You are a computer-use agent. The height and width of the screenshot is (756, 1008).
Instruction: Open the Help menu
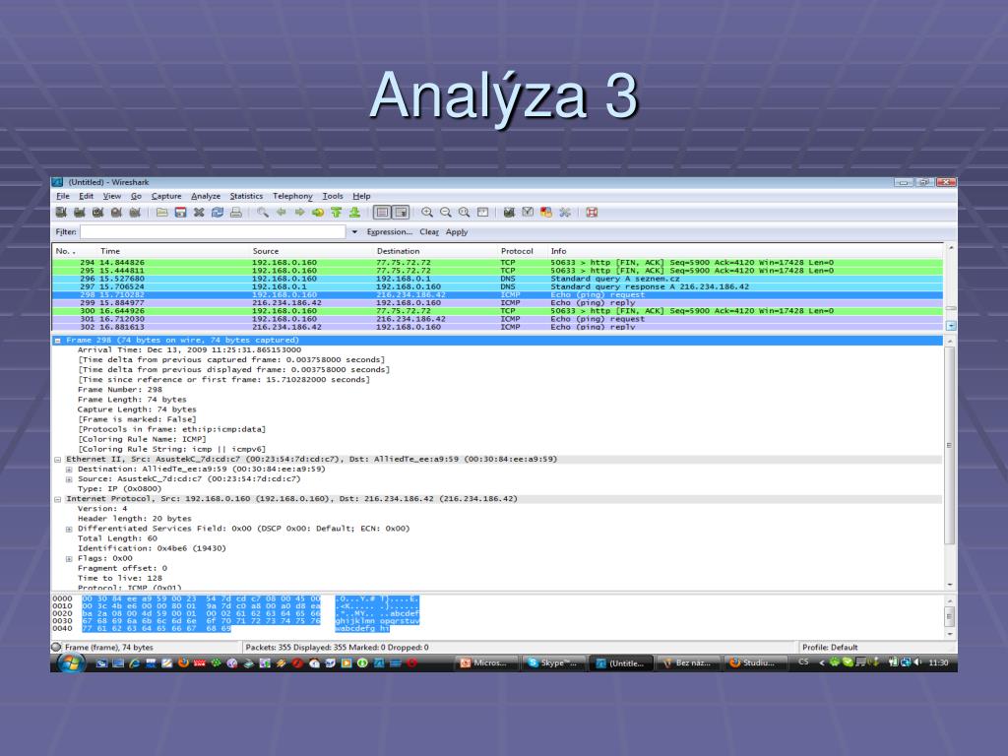361,196
